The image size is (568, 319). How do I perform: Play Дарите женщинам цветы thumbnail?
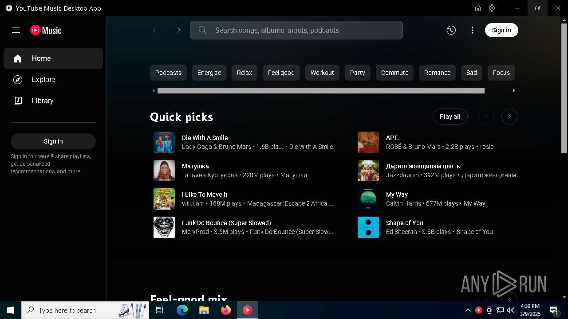click(x=368, y=171)
